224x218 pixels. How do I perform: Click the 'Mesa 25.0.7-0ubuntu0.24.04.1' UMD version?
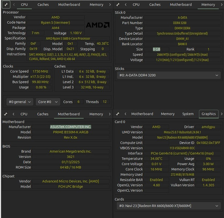click(x=183, y=132)
